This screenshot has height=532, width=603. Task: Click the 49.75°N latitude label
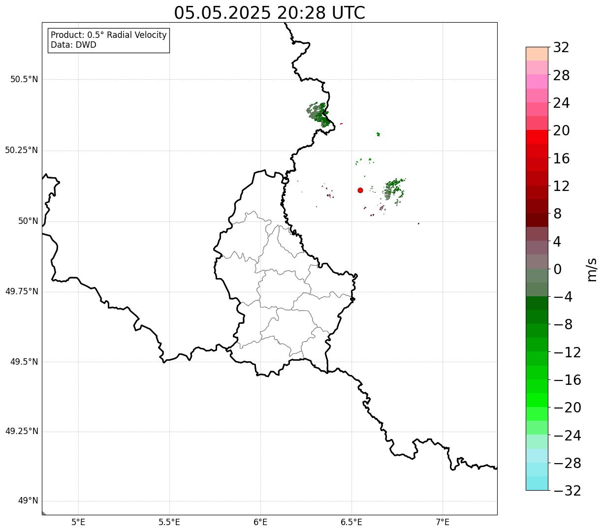[x=21, y=292]
